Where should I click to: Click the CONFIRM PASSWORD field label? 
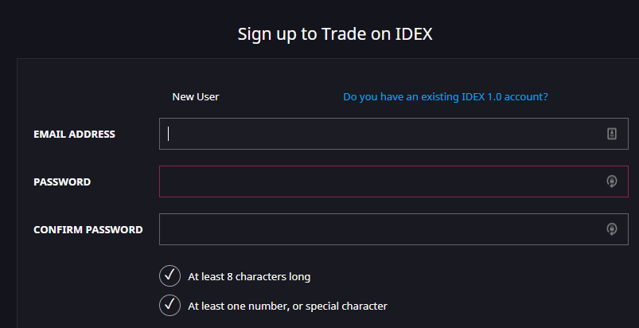pos(88,230)
